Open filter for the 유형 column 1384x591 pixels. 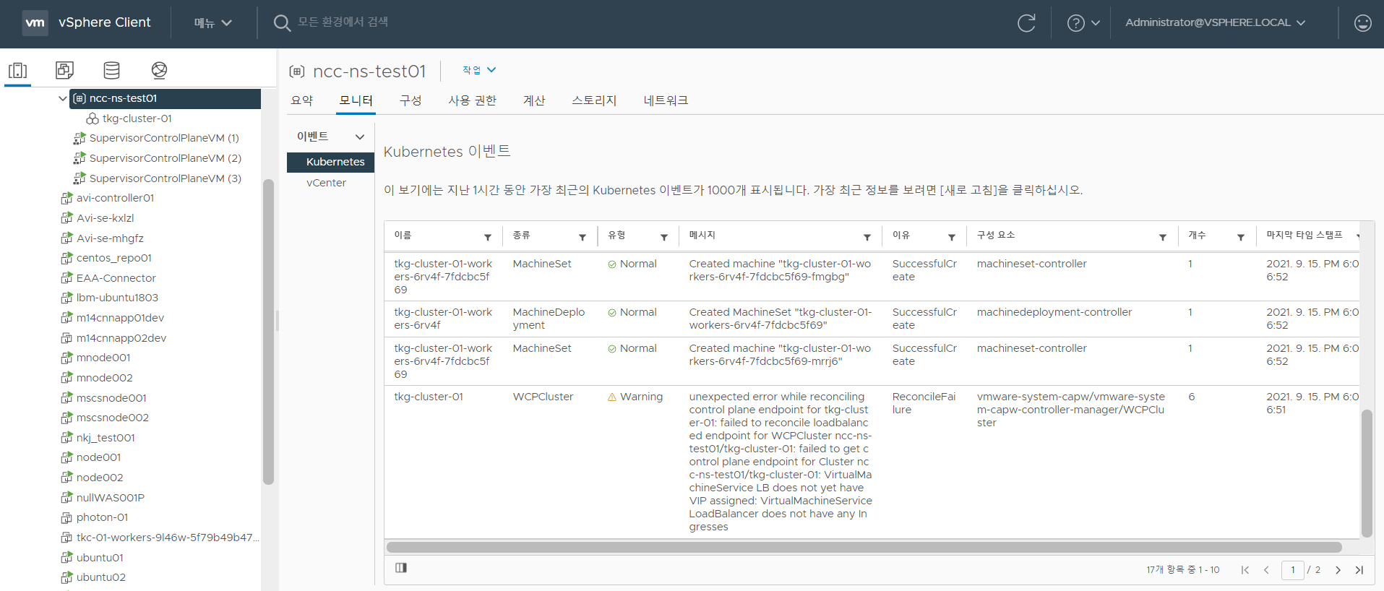click(x=664, y=237)
